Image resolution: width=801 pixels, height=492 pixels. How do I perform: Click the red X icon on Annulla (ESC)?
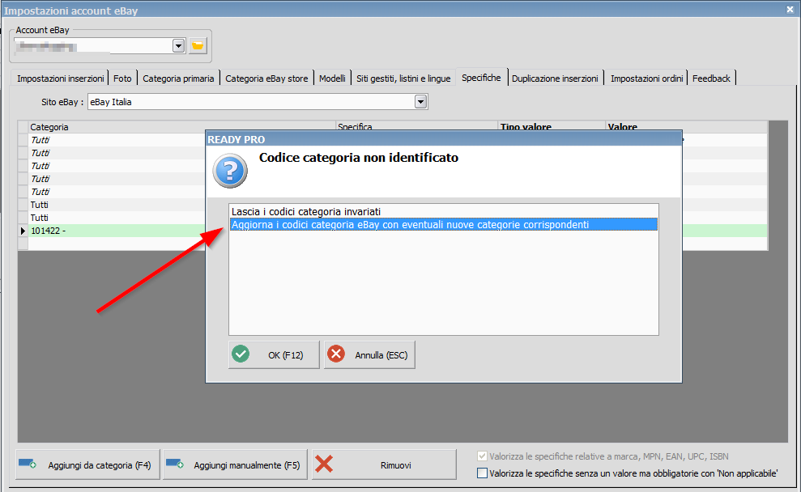pyautogui.click(x=336, y=354)
